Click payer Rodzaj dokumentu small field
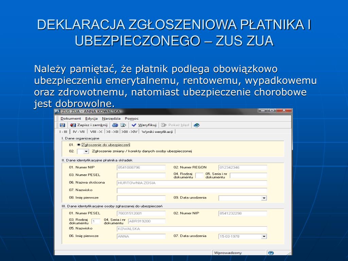This screenshot has height=261, width=348. [199, 176]
